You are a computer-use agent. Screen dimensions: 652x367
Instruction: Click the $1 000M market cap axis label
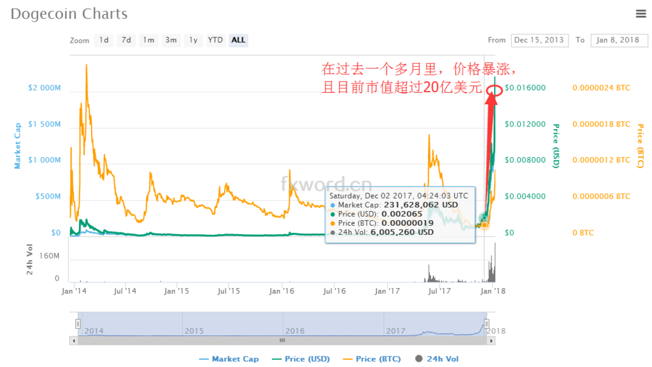point(45,160)
